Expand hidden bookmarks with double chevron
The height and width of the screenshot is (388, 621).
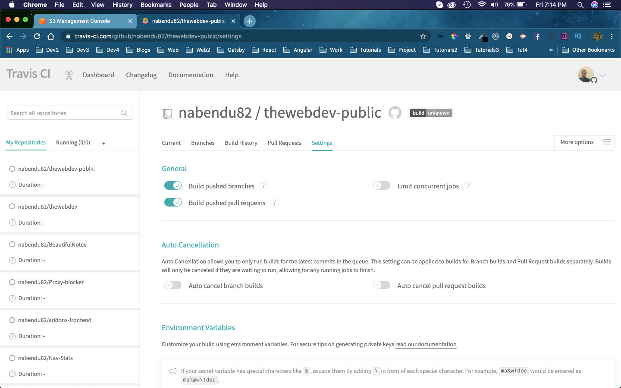(x=551, y=50)
